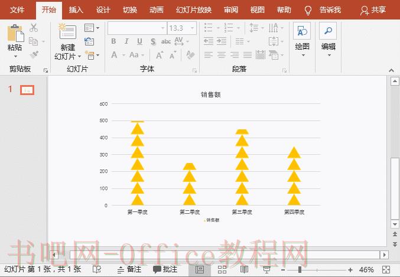
Task: Expand the Drawing group dropdown
Action: 303,56
